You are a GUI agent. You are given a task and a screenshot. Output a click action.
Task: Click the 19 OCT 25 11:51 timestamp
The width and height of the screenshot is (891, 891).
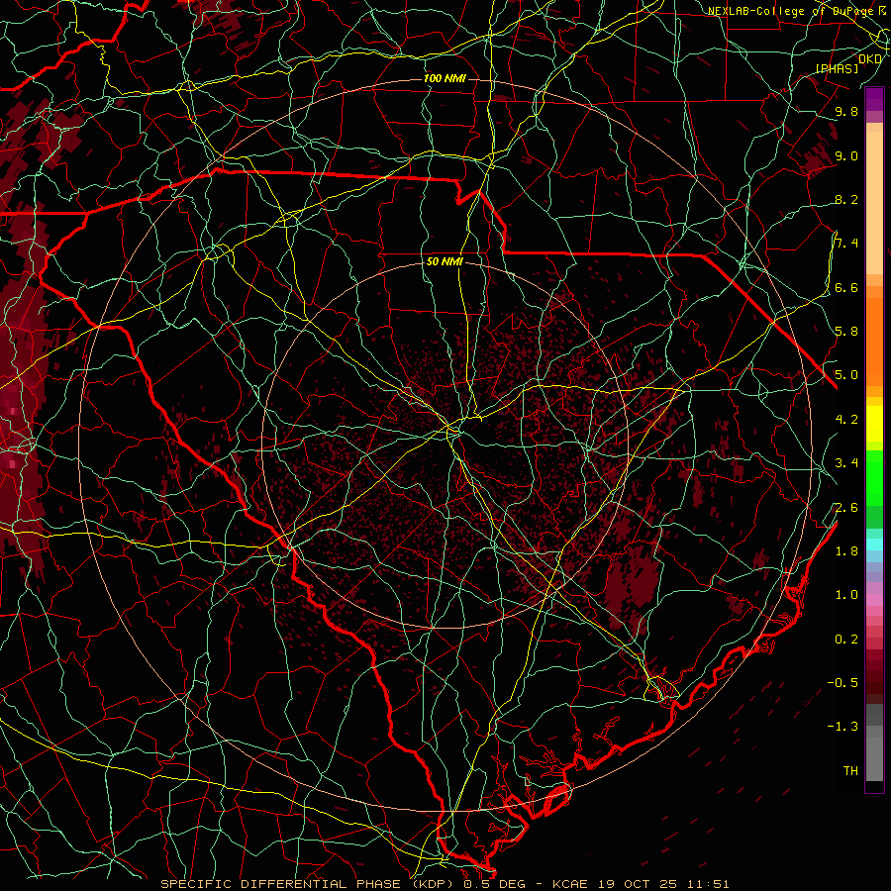pyautogui.click(x=663, y=884)
